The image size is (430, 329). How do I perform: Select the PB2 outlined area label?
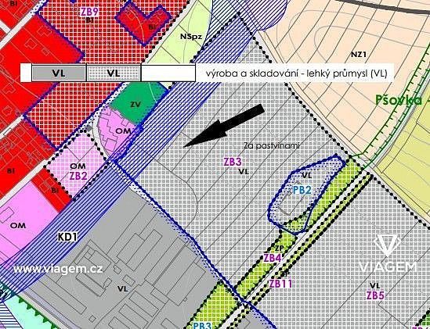click(x=302, y=190)
